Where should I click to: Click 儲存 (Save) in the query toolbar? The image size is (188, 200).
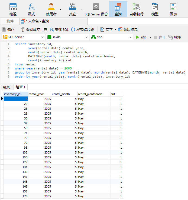point(8,29)
